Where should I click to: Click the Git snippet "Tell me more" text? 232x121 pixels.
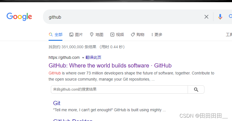point(109,110)
